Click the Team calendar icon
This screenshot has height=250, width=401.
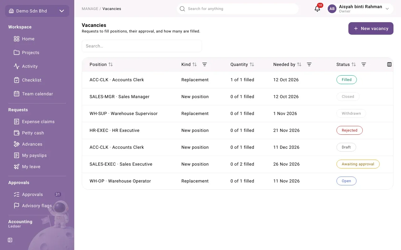(x=17, y=94)
